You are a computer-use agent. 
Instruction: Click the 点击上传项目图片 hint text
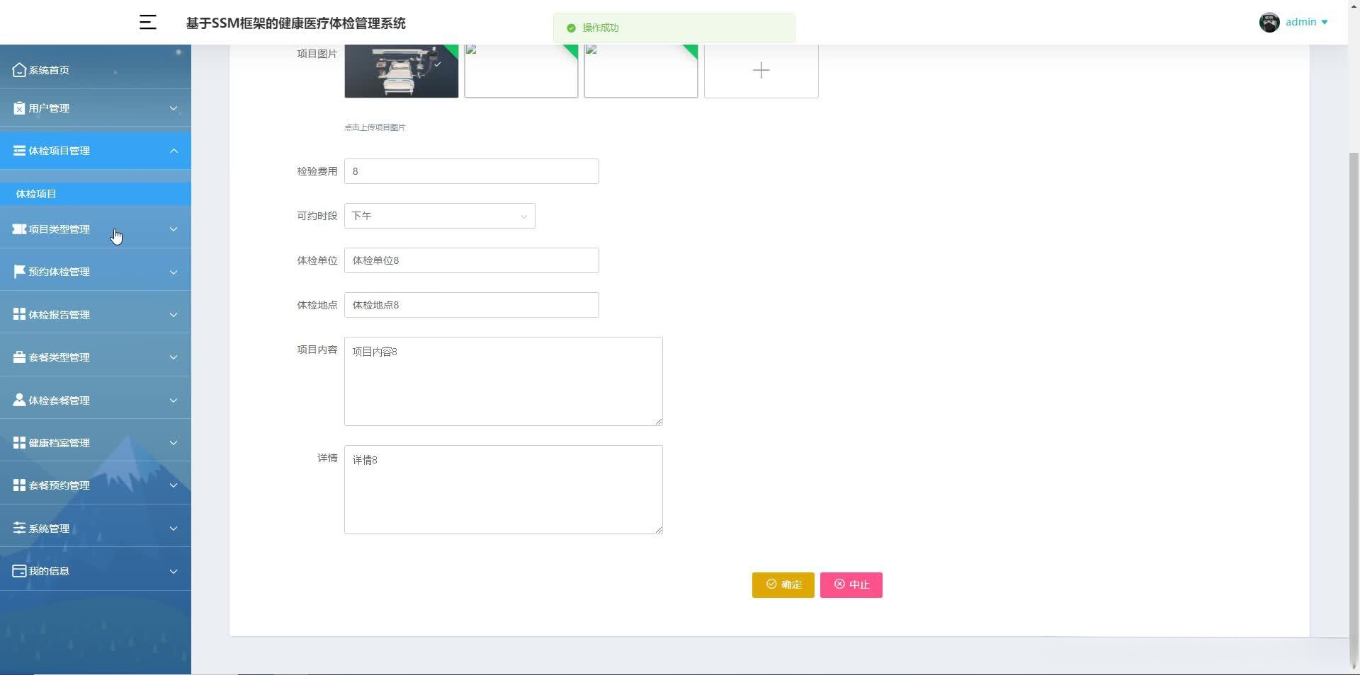pyautogui.click(x=375, y=127)
